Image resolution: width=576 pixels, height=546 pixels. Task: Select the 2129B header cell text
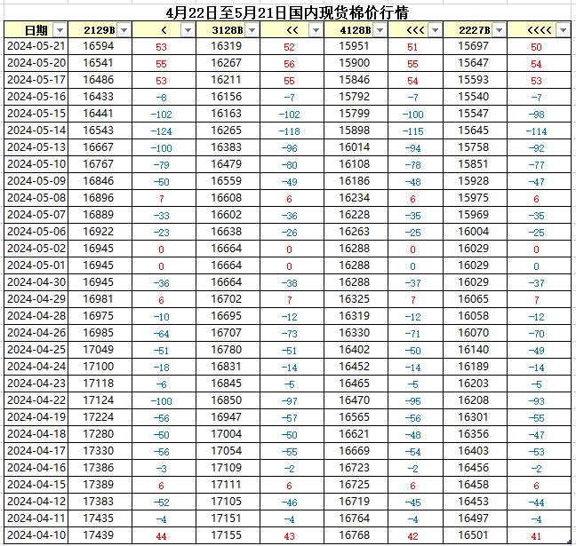coord(100,30)
